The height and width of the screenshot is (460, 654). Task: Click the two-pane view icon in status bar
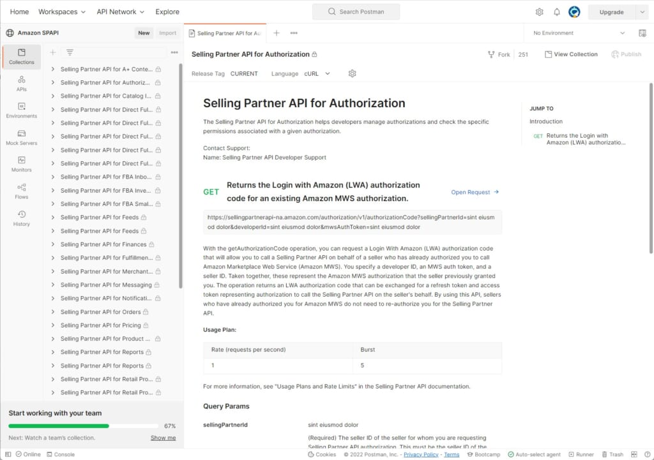coord(634,454)
